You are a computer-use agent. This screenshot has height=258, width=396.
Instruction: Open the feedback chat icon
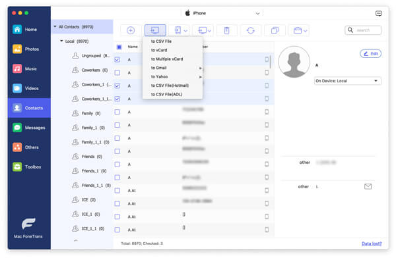pyautogui.click(x=379, y=13)
